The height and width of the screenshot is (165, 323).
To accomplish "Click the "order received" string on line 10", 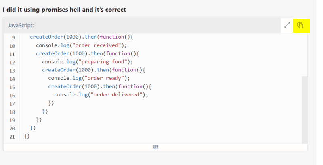I will point(96,45).
